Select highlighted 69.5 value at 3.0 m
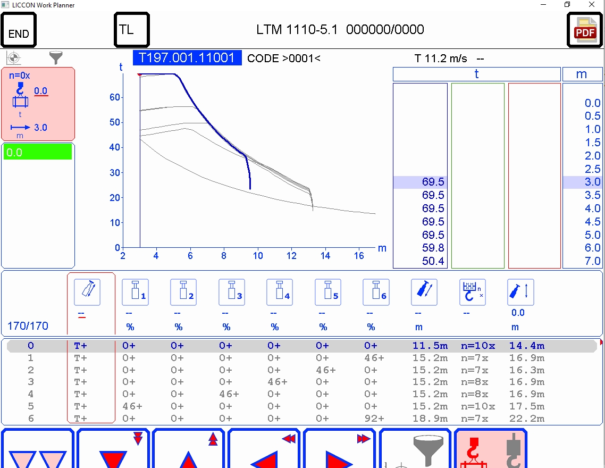Screen dimensions: 605x468 pyautogui.click(x=420, y=182)
